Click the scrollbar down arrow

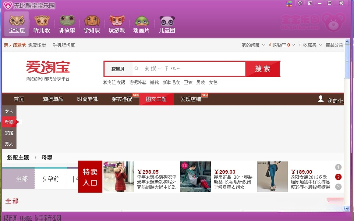(x=347, y=209)
